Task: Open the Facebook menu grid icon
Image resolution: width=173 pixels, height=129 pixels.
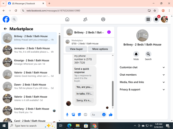Action: [148, 19]
